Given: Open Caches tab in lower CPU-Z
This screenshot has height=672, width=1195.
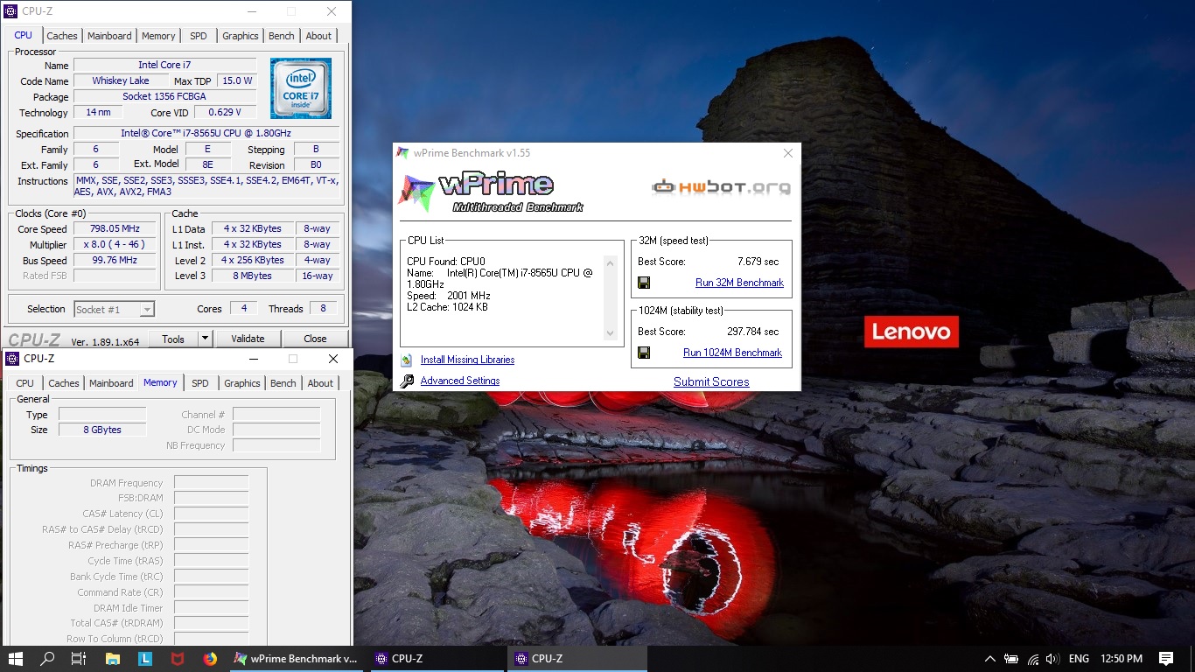Looking at the screenshot, I should click(x=64, y=383).
